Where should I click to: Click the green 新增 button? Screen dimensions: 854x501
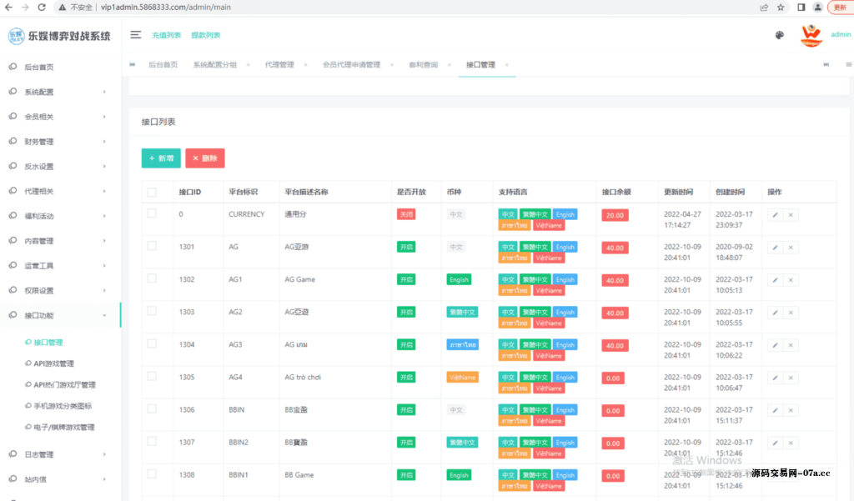161,158
